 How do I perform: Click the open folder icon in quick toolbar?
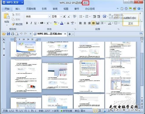click(x=4, y=34)
